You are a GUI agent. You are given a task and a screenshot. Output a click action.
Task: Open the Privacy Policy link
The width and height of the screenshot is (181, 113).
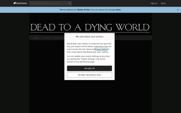click(101, 49)
